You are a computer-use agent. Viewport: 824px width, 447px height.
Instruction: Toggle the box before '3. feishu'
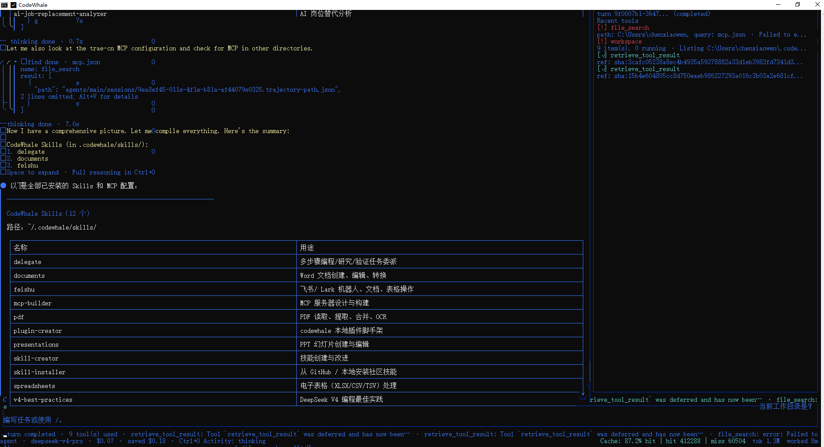point(3,165)
